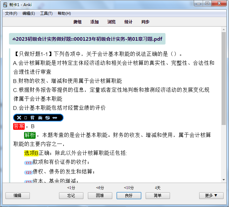Screen dimensions: 229x207
Task: Open the 工具(T) menu
Action: coord(46,13)
